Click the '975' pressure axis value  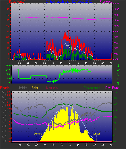coord(116,59)
